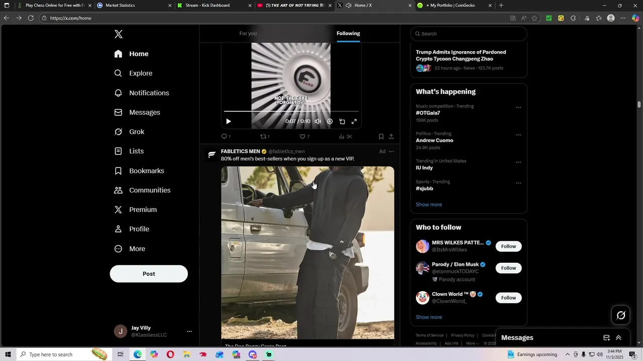The image size is (643, 361).
Task: Reply to the video post
Action: (x=226, y=136)
